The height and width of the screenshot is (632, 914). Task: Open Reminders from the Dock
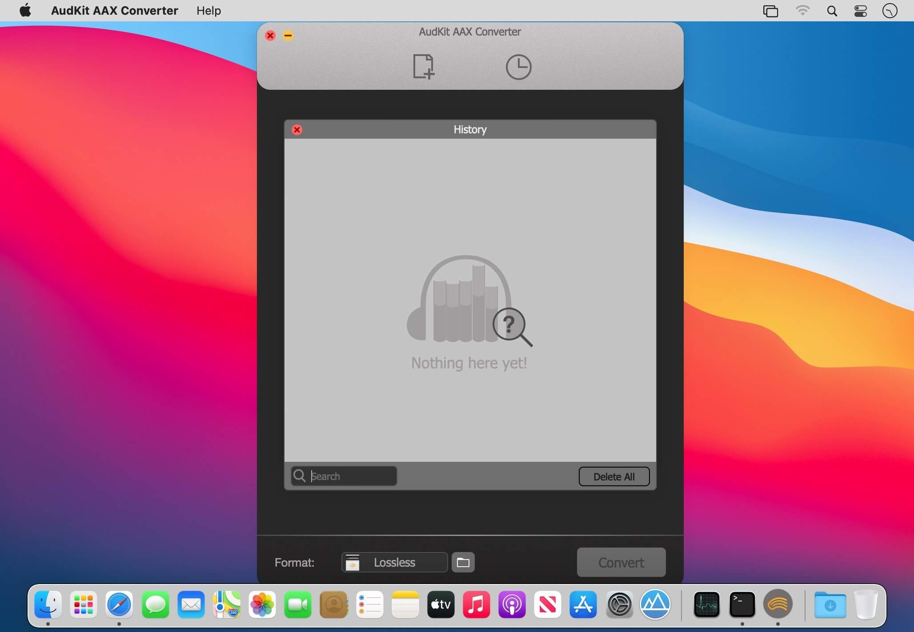coord(369,604)
